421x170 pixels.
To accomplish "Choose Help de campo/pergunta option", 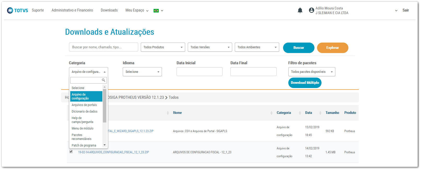I will click(86, 120).
